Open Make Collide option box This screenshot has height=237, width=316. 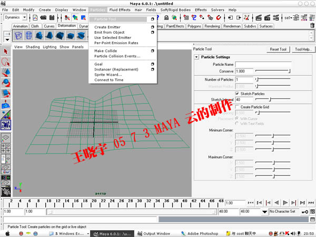click(152, 51)
